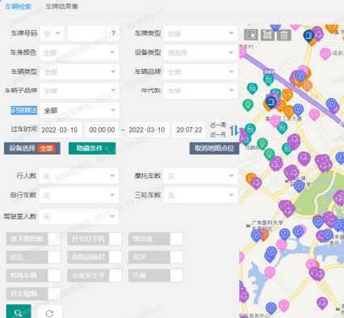The width and height of the screenshot is (344, 318).
Task: Open the 驾驶室人数 dropdown
Action: click(x=79, y=216)
